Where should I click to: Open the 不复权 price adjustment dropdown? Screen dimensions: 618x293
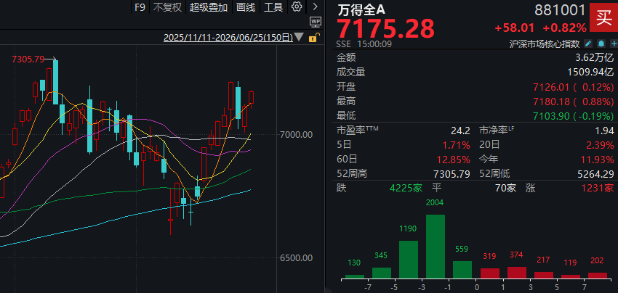167,7
